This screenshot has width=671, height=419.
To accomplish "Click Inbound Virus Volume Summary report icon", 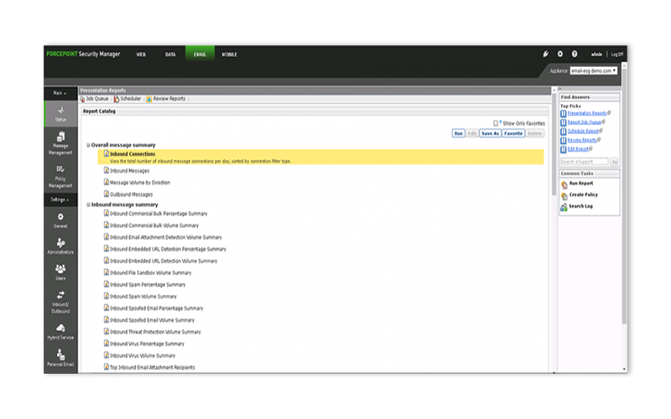I will coord(107,354).
